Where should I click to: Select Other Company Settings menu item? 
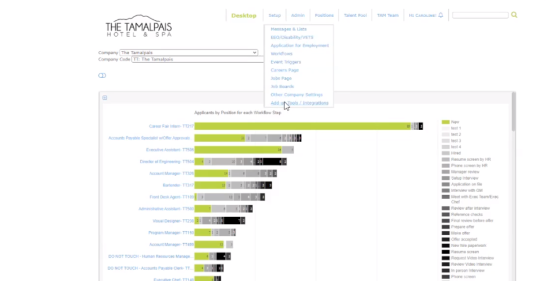[x=296, y=95]
